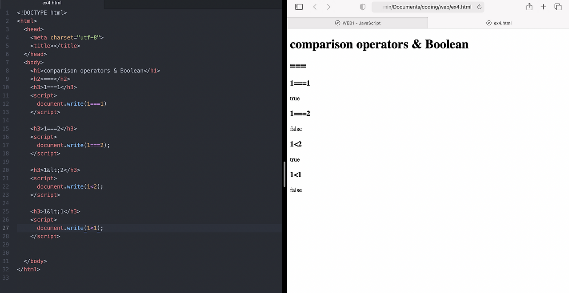Click the h2 '===' line in editor
Image resolution: width=569 pixels, height=293 pixels.
tap(50, 79)
